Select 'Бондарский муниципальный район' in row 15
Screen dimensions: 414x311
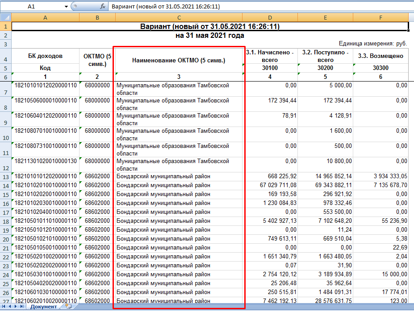179,194
